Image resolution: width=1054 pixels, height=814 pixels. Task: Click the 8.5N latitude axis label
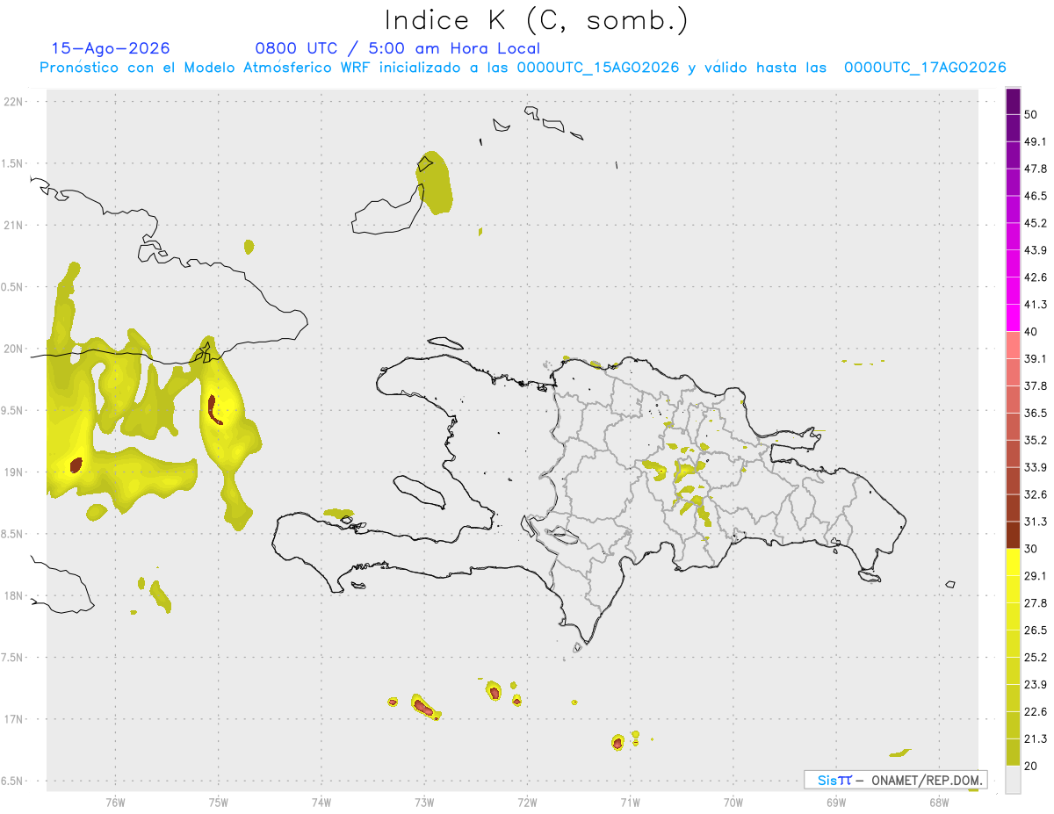pyautogui.click(x=13, y=534)
